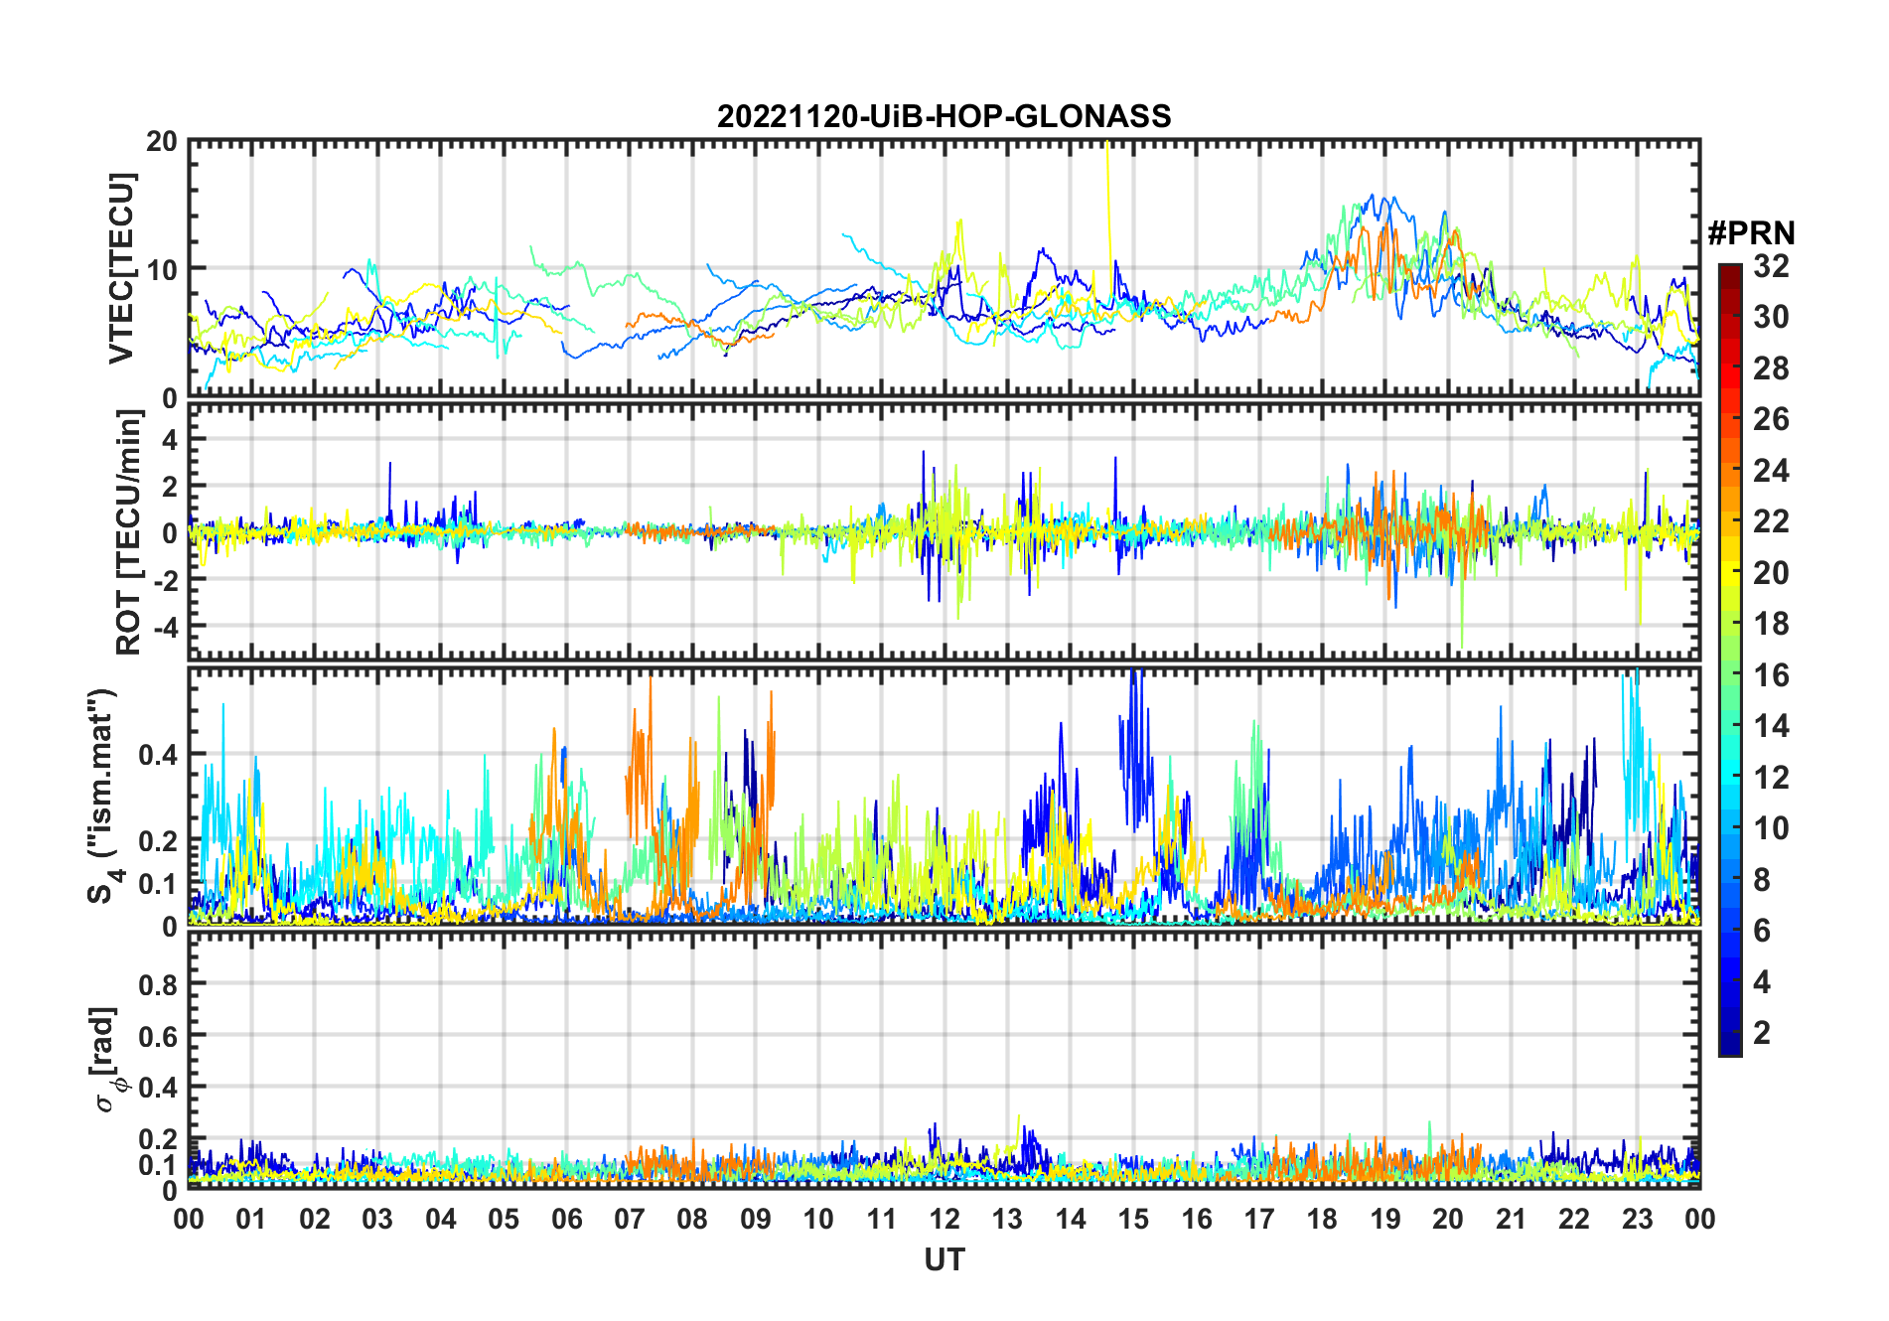Select the "ROT [TECU/min]" y-axis label

click(x=128, y=532)
